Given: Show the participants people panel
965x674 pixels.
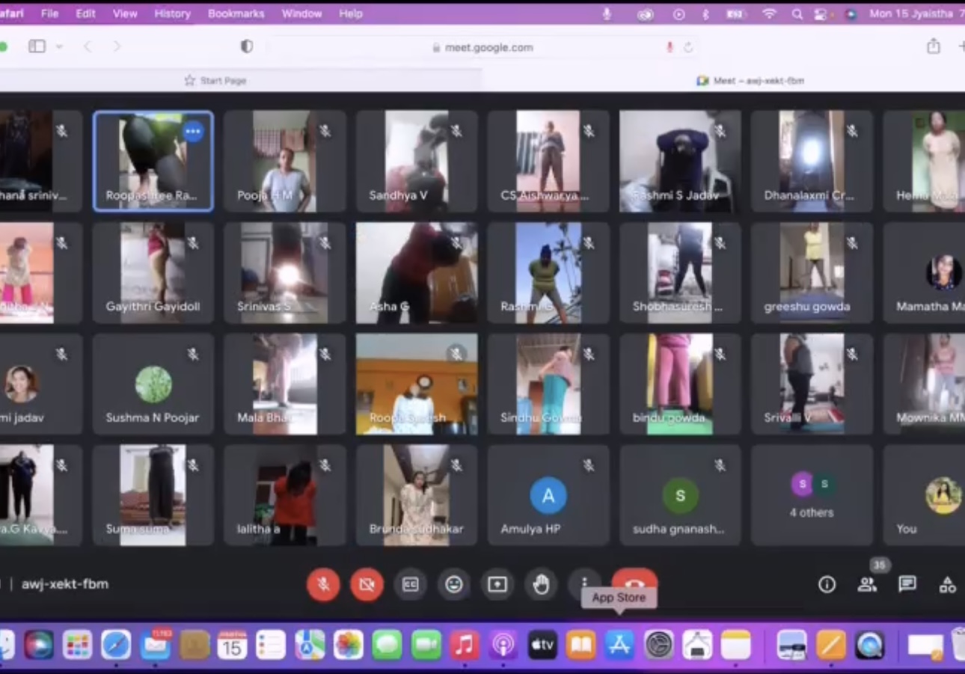Looking at the screenshot, I should 867,584.
